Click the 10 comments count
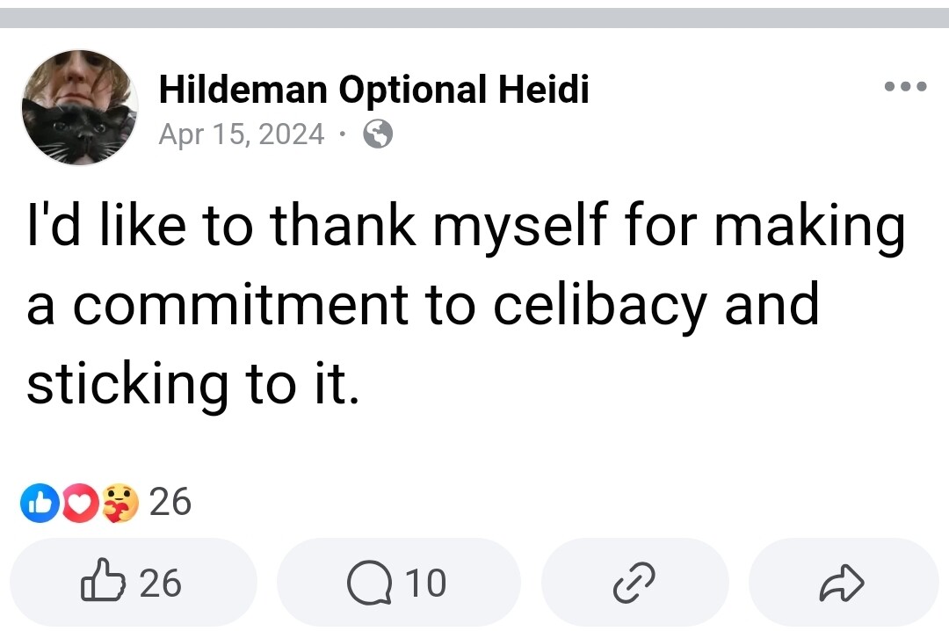 pyautogui.click(x=425, y=583)
